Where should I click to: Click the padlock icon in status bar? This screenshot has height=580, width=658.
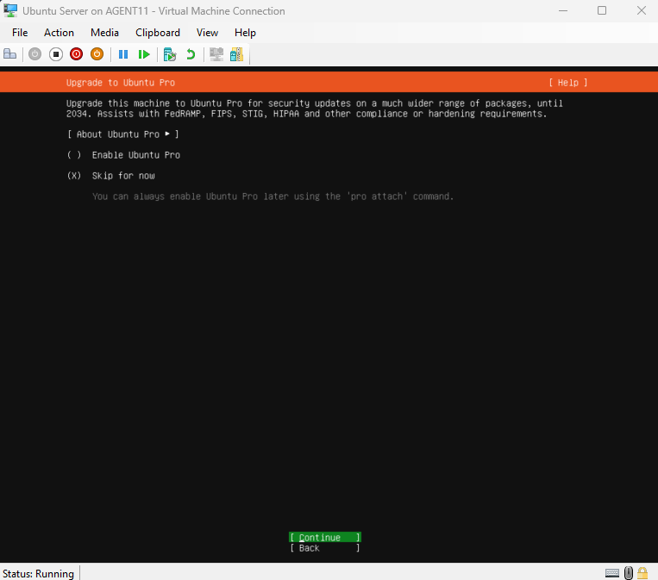[x=642, y=573]
